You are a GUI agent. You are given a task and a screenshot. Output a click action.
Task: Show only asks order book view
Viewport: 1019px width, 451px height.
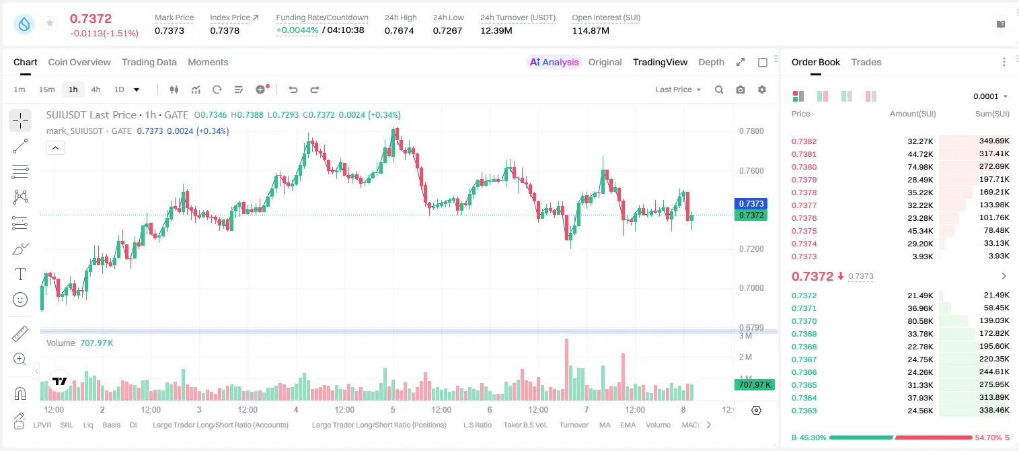pyautogui.click(x=871, y=96)
